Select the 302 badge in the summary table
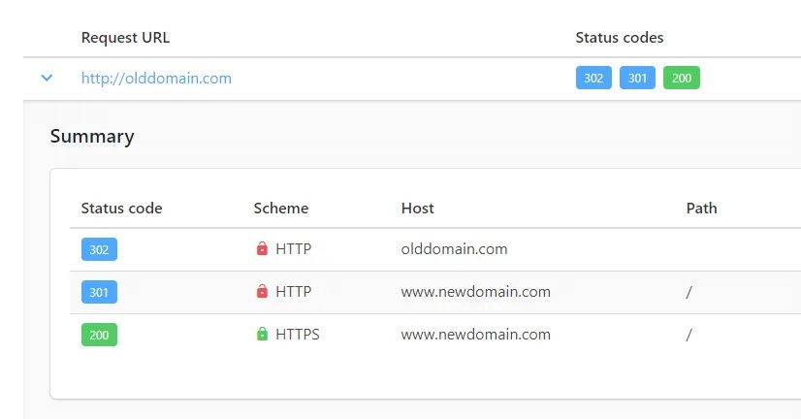Image resolution: width=801 pixels, height=419 pixels. pos(99,249)
